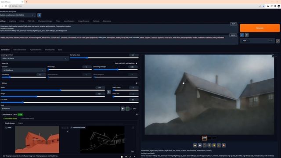Click the browser extensions puzzle icon
This screenshot has height=158, width=281.
[x=268, y=6]
